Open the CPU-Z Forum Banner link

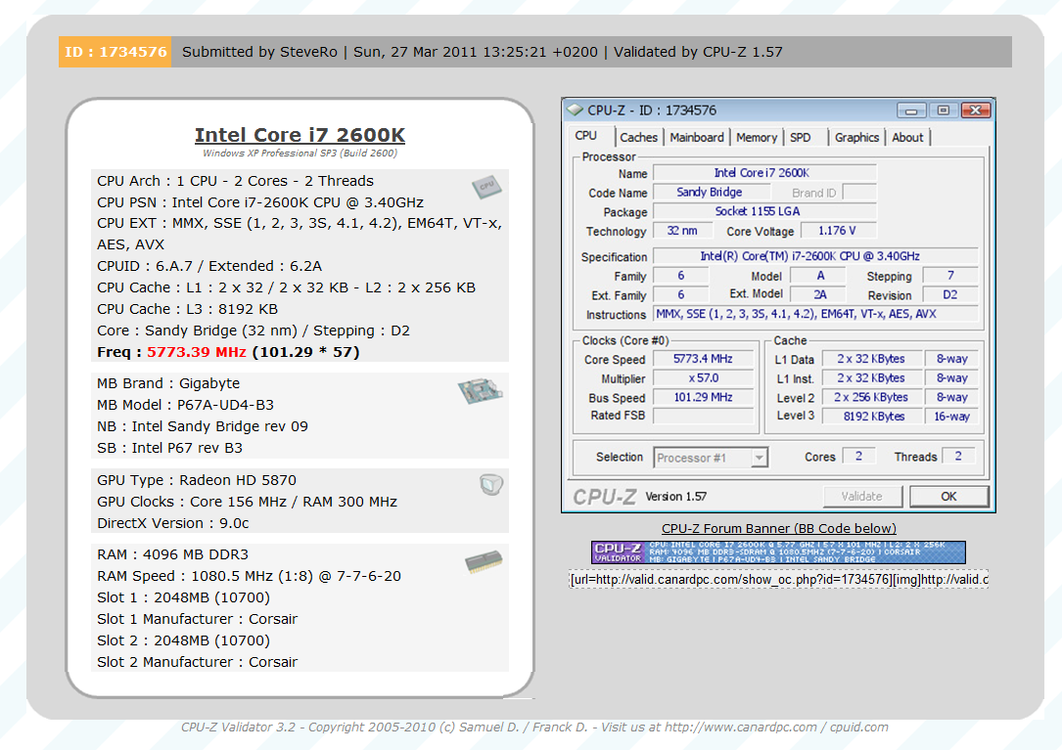[779, 528]
